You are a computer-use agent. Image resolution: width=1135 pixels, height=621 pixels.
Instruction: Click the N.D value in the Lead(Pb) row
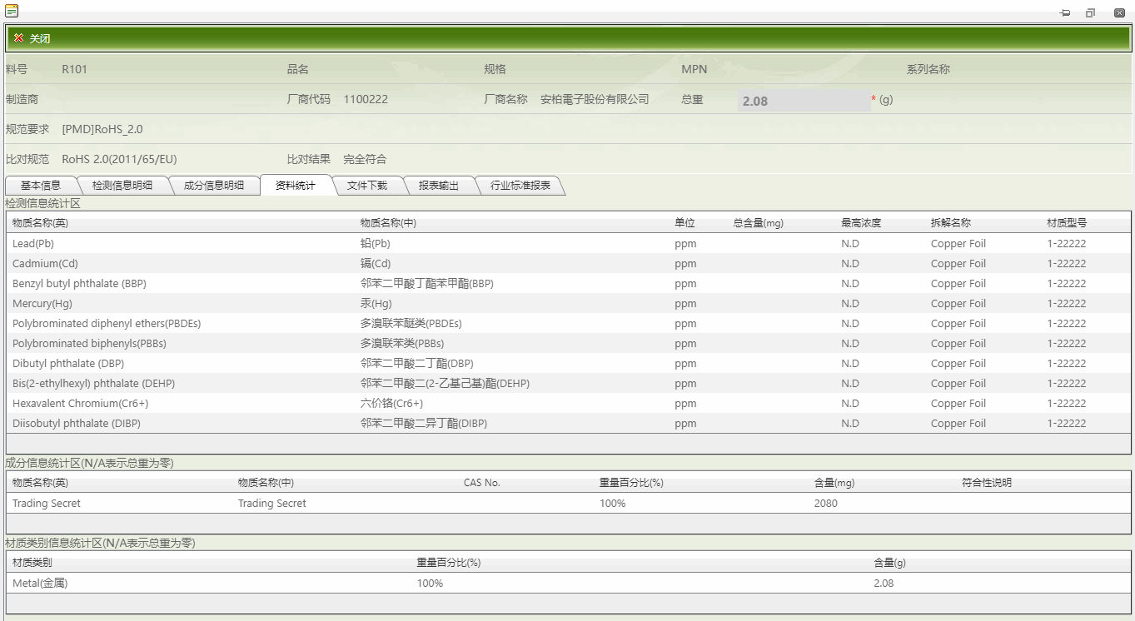click(849, 243)
